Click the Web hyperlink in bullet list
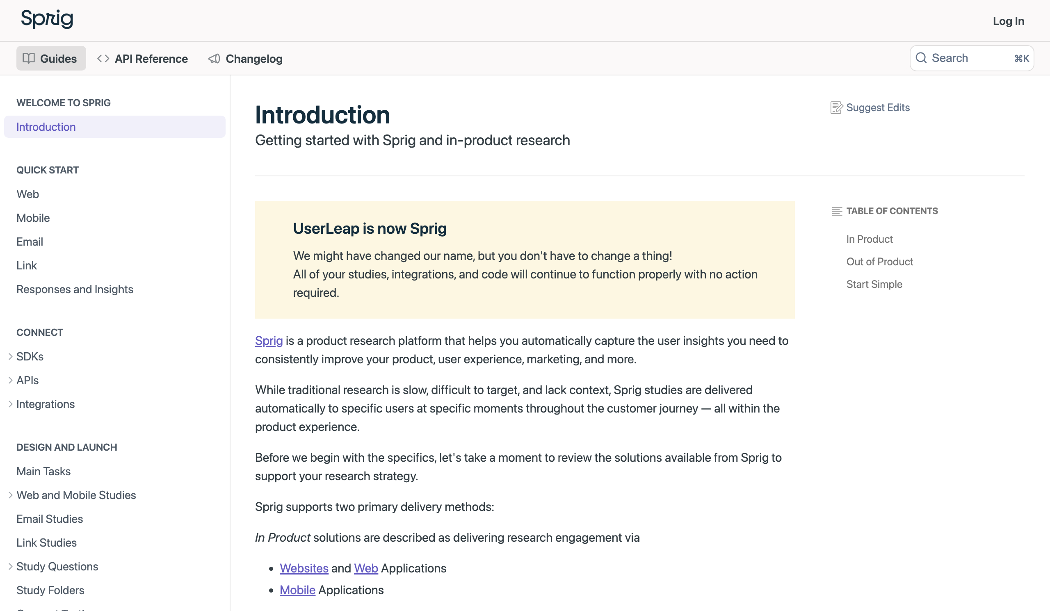This screenshot has width=1050, height=611. click(366, 568)
